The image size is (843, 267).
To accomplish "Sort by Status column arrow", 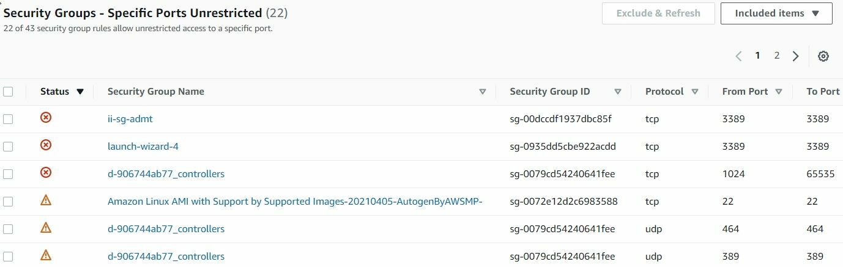I will (x=80, y=92).
